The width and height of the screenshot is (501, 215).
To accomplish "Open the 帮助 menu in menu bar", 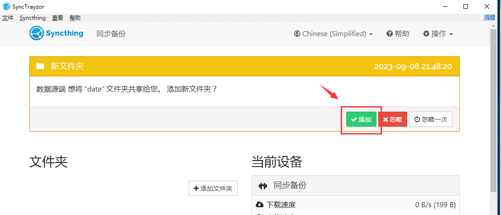I will (x=75, y=18).
